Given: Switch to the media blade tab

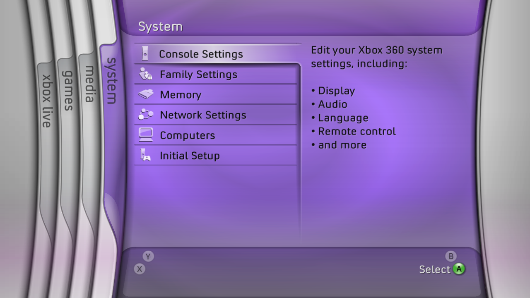Looking at the screenshot, I should (89, 84).
